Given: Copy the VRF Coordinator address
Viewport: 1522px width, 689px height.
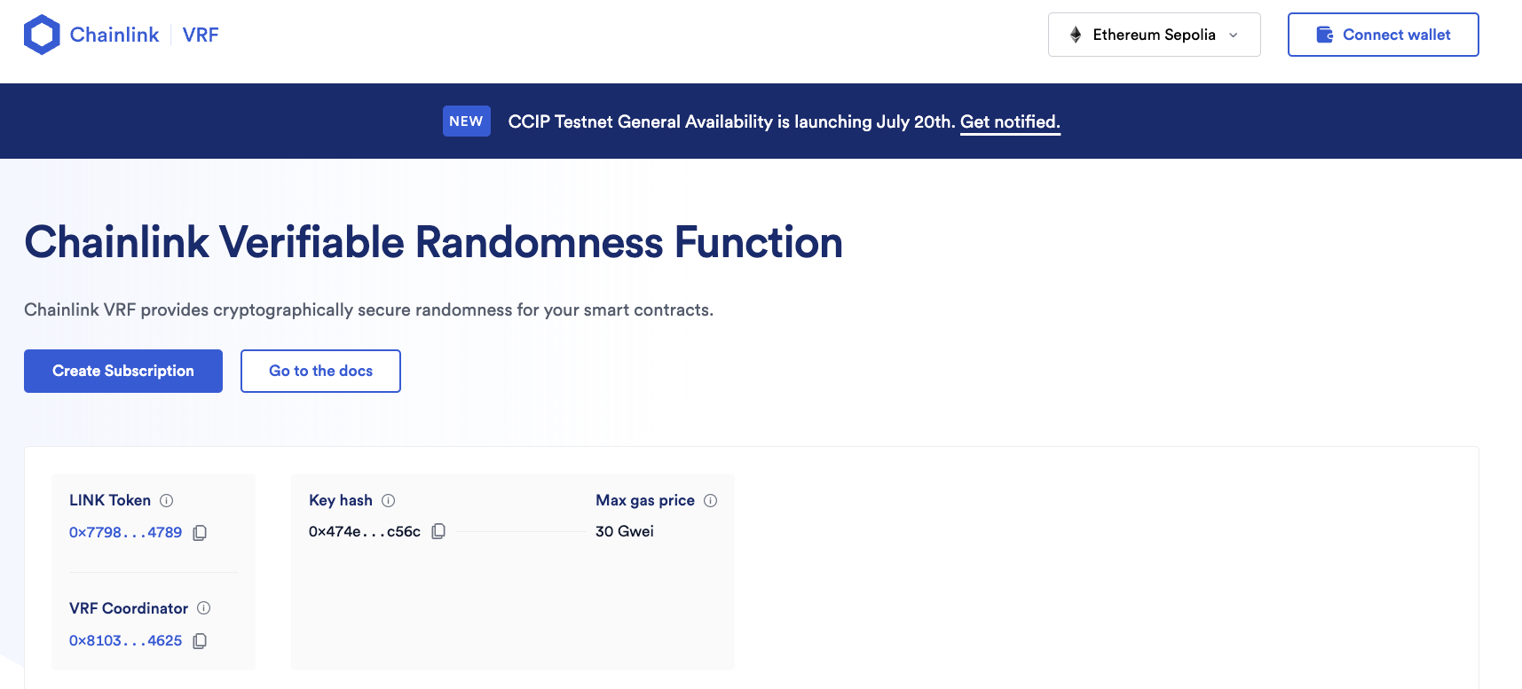Looking at the screenshot, I should 200,641.
